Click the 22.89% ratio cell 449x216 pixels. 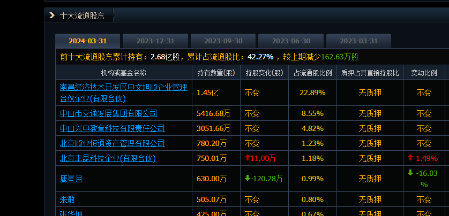(312, 92)
